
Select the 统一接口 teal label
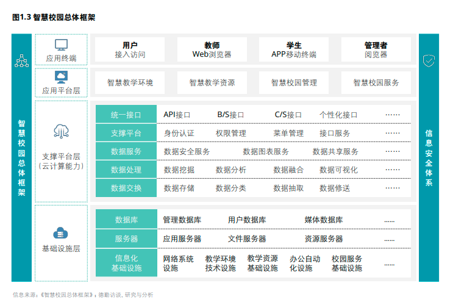(x=126, y=115)
